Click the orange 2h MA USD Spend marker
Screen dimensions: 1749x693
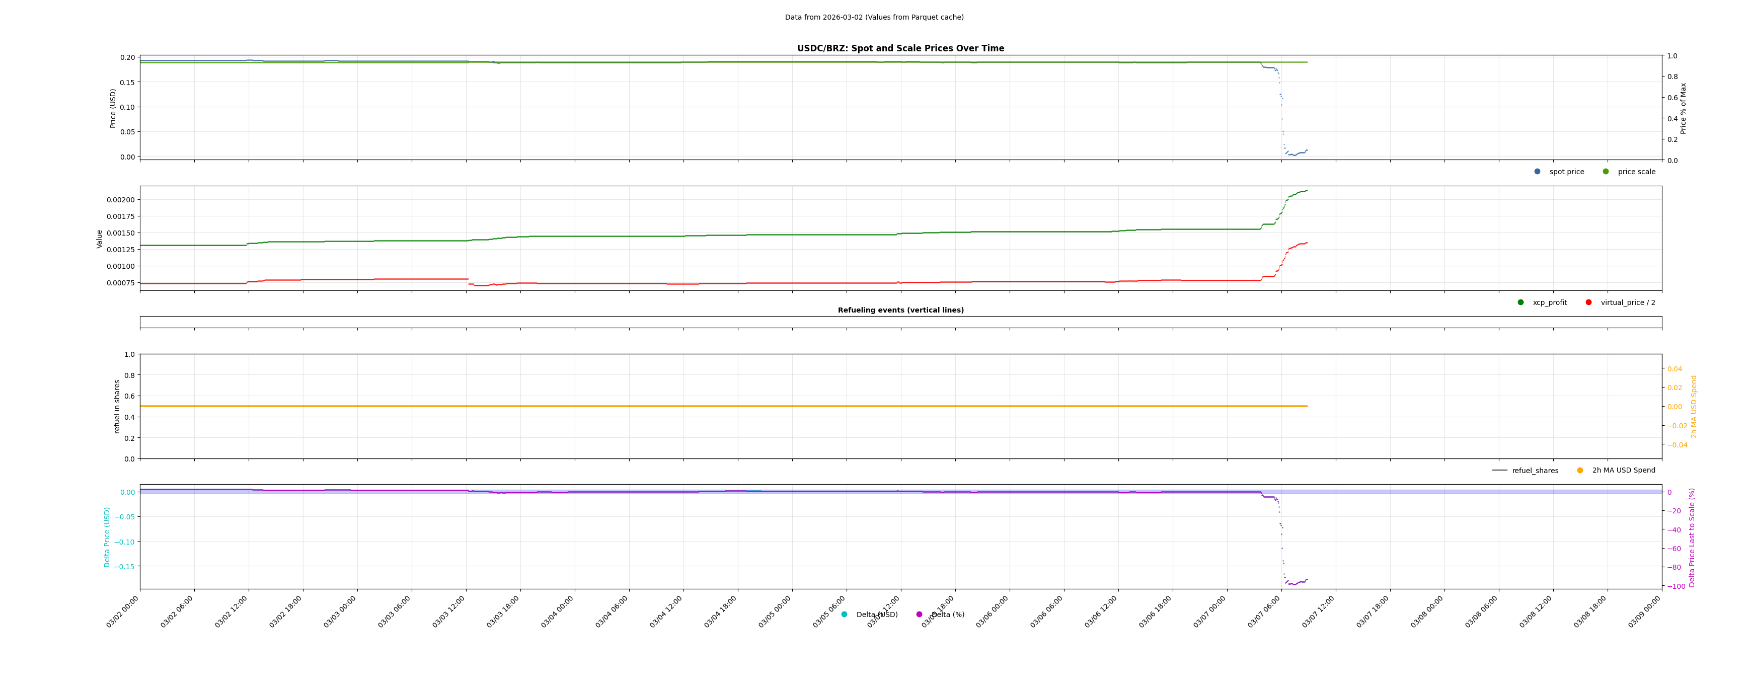click(1580, 471)
